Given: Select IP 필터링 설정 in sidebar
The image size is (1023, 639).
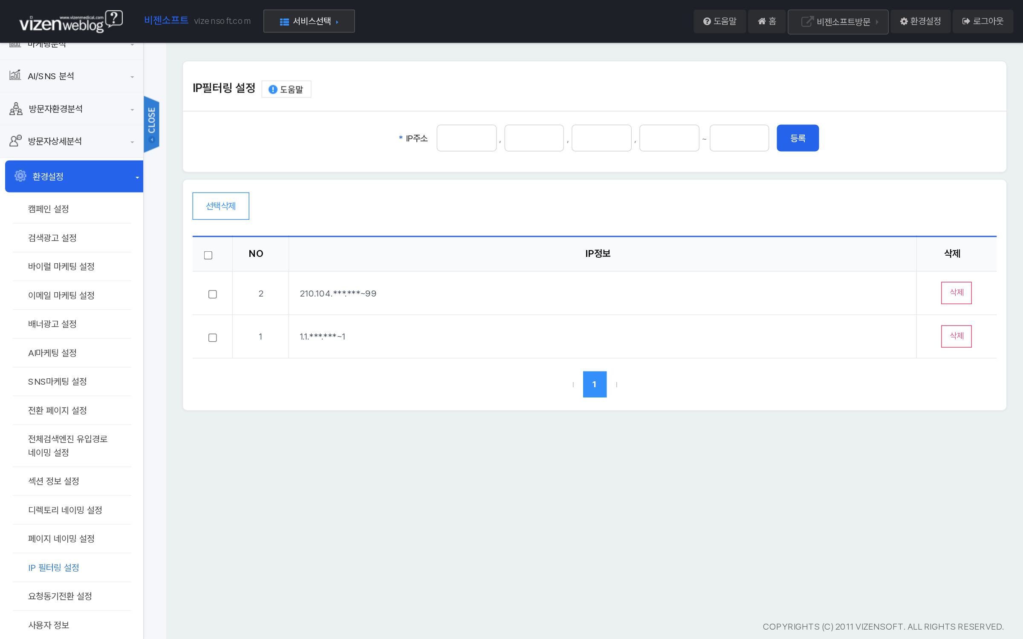Looking at the screenshot, I should tap(54, 567).
